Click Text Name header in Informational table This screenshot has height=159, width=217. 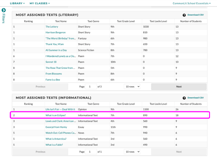[x=61, y=104]
